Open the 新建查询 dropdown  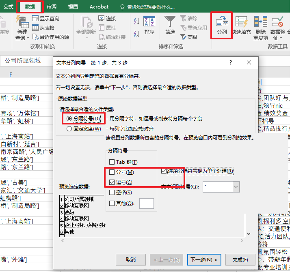click(22, 28)
